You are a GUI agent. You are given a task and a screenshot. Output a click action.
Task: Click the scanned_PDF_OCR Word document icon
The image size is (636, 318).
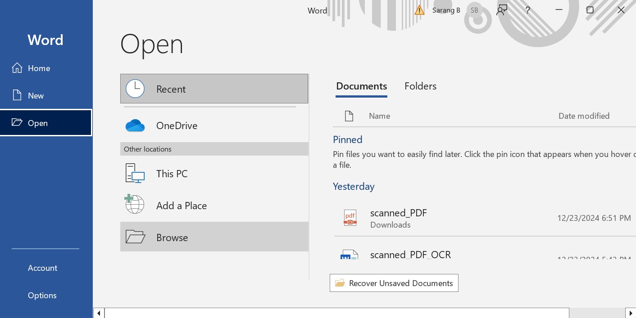(x=350, y=255)
